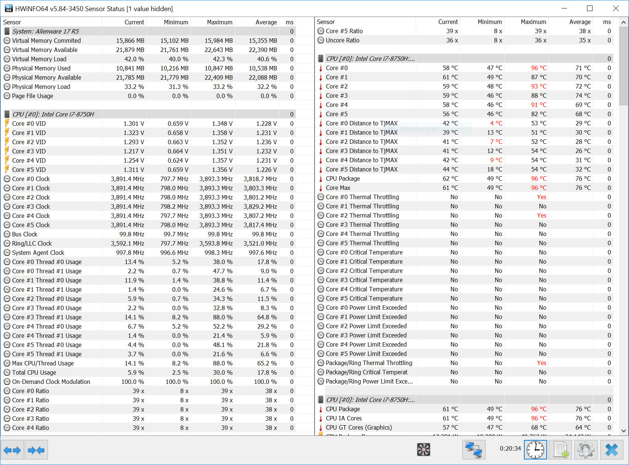Screen dimensions: 629x465
Task: Select the Core #0 Thermal Throttling row
Action: (x=464, y=197)
